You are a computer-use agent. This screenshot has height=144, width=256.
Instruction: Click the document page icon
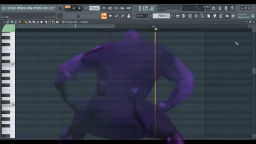click(208, 16)
